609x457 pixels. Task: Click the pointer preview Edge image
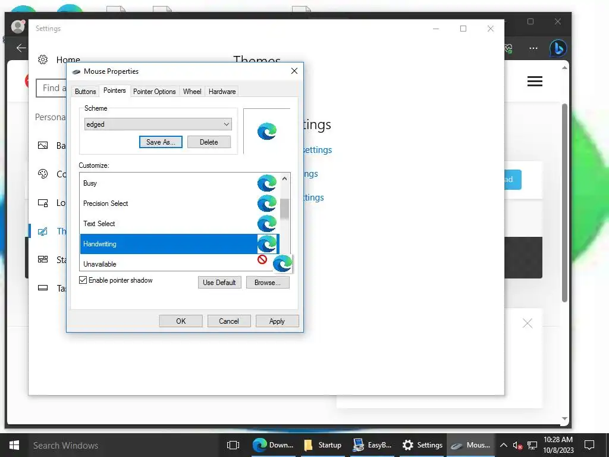point(267,132)
